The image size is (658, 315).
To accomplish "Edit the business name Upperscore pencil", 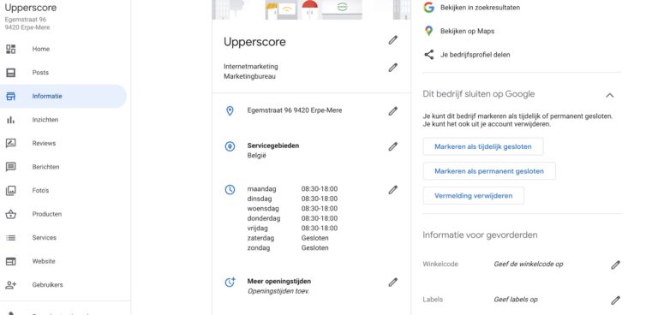I will point(392,40).
